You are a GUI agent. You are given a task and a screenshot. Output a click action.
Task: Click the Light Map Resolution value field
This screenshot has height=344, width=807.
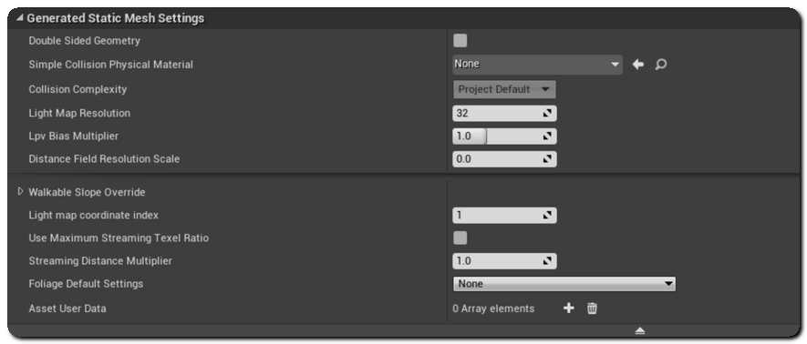[x=504, y=114]
